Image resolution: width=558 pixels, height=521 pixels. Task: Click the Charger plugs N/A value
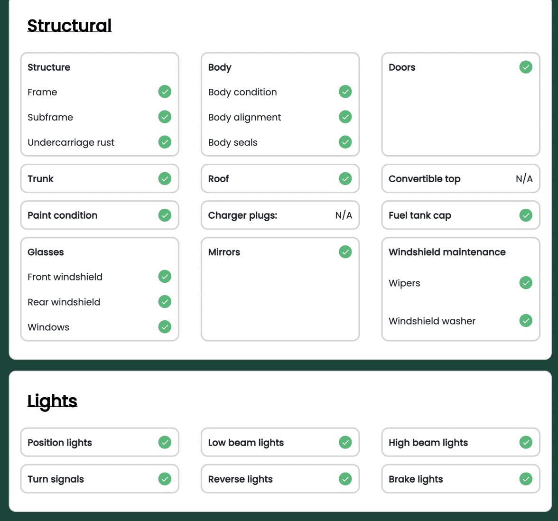point(344,215)
